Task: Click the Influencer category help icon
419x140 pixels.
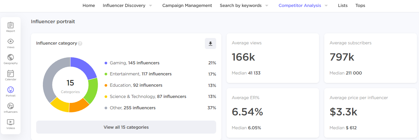Action: point(80,43)
